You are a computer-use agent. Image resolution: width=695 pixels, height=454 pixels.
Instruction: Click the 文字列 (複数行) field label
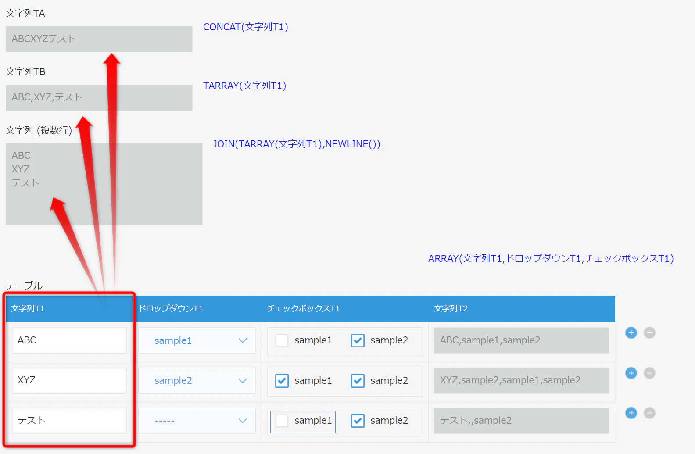pyautogui.click(x=39, y=130)
